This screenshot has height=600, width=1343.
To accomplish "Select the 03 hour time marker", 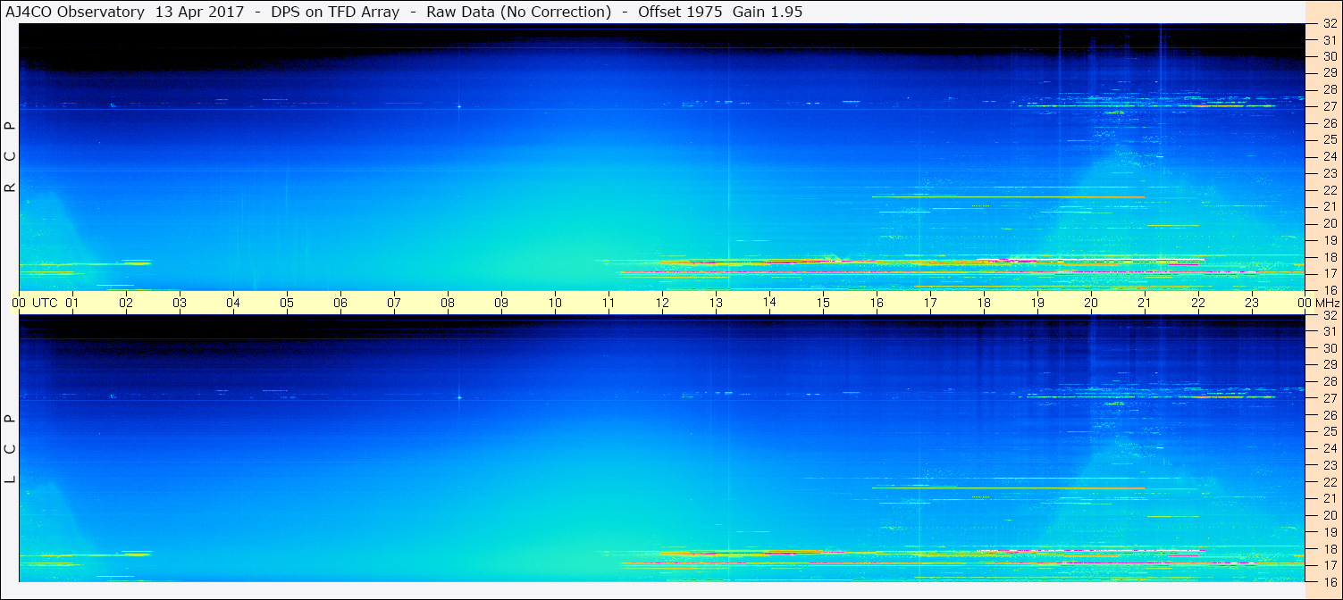I will pyautogui.click(x=180, y=303).
